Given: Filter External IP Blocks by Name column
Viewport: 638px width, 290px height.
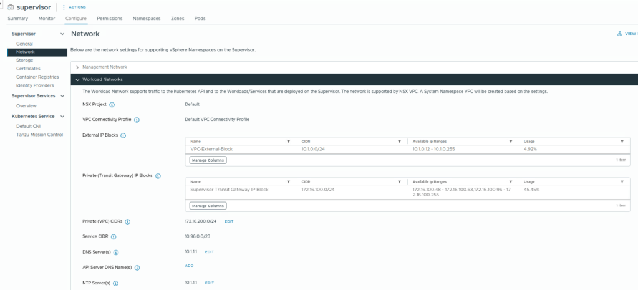Looking at the screenshot, I should pyautogui.click(x=288, y=142).
